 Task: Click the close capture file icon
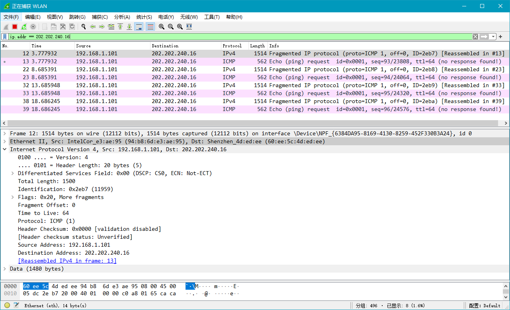coord(63,27)
